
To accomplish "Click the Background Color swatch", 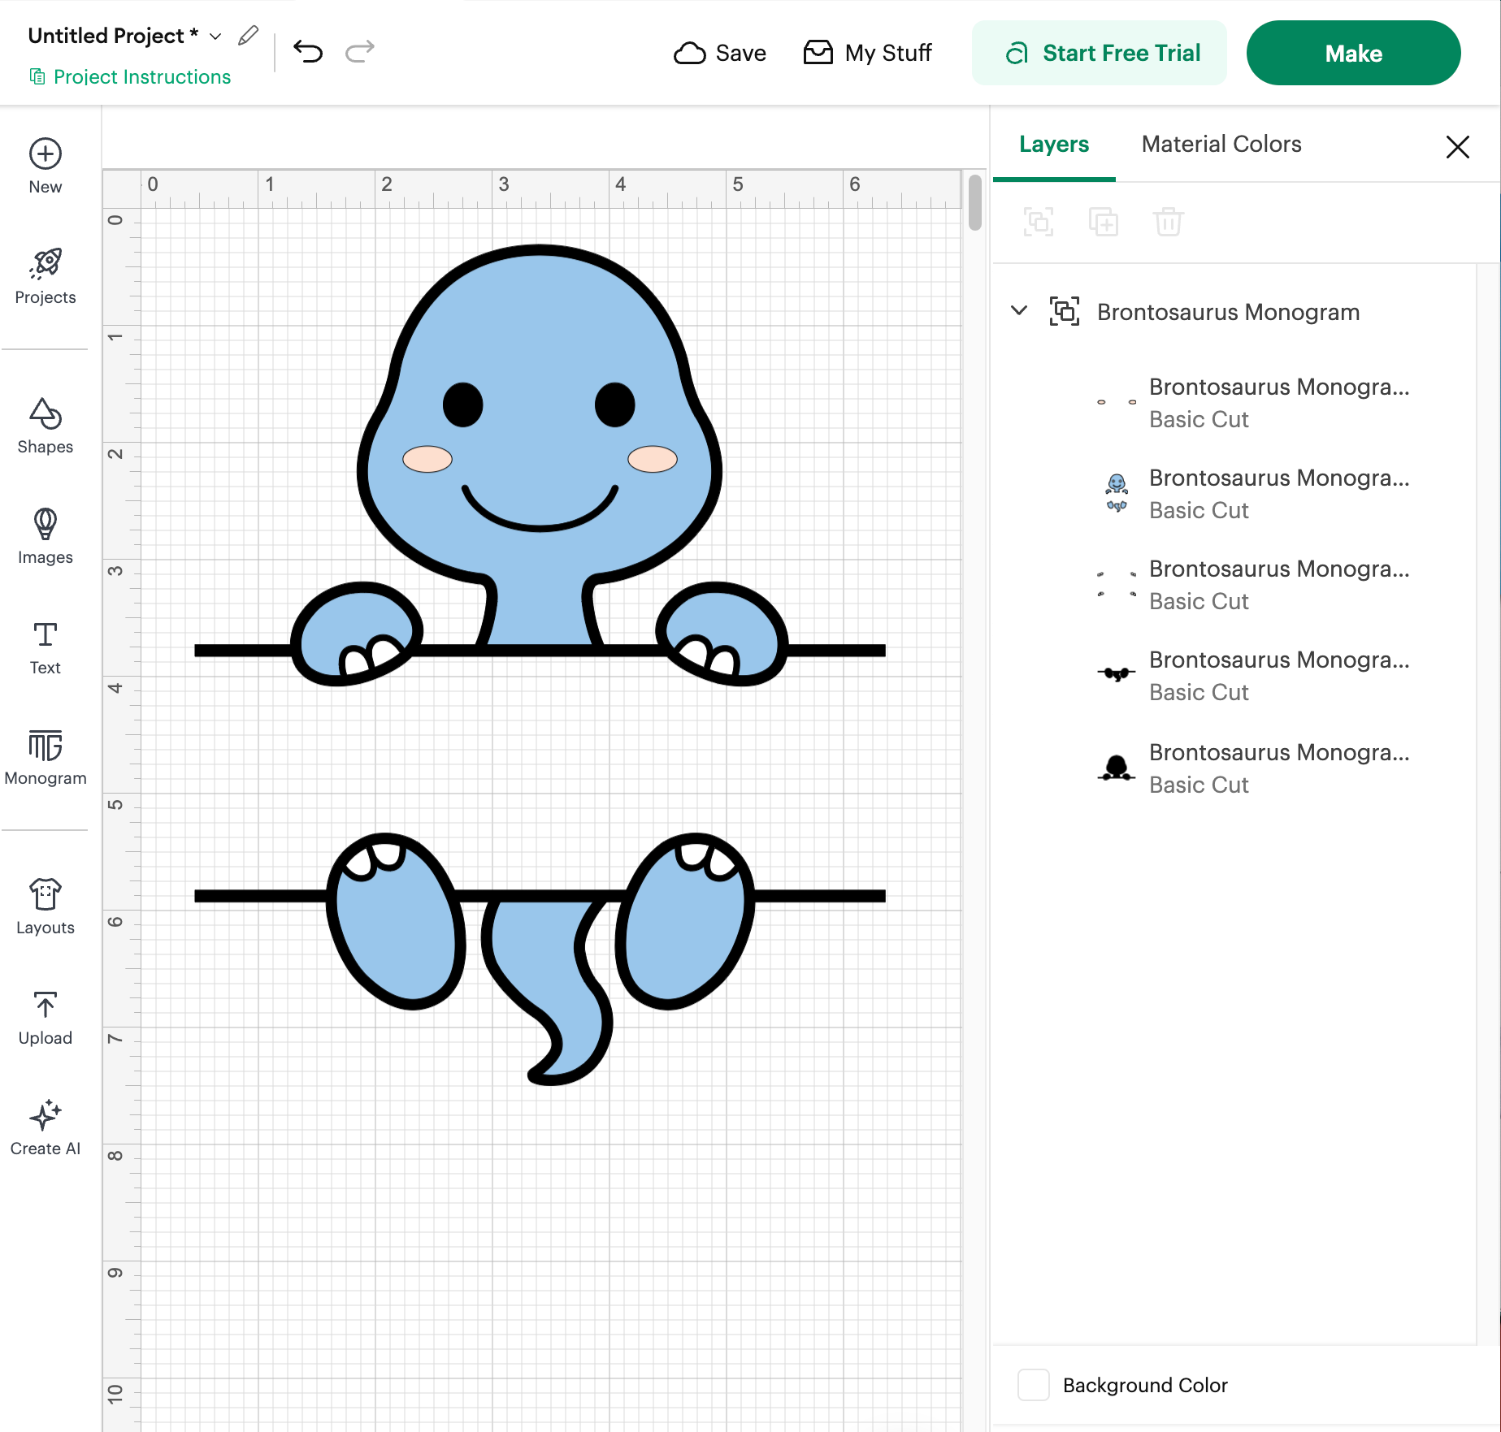I will click(x=1033, y=1385).
